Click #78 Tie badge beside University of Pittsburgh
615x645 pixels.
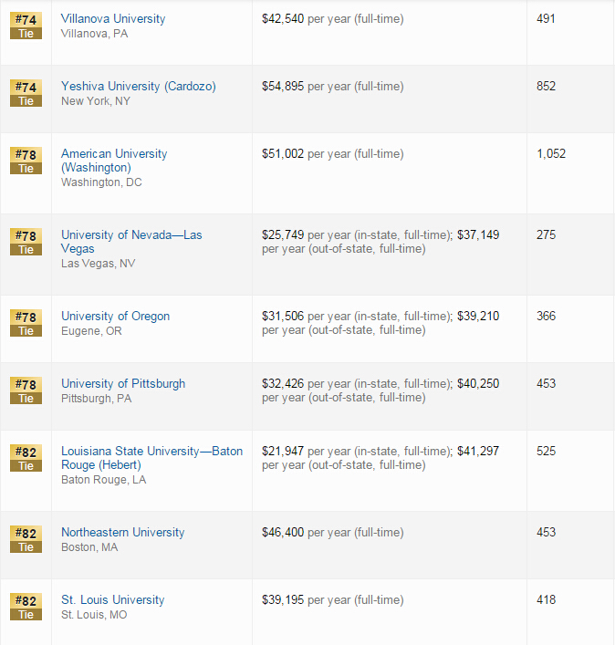pos(26,390)
